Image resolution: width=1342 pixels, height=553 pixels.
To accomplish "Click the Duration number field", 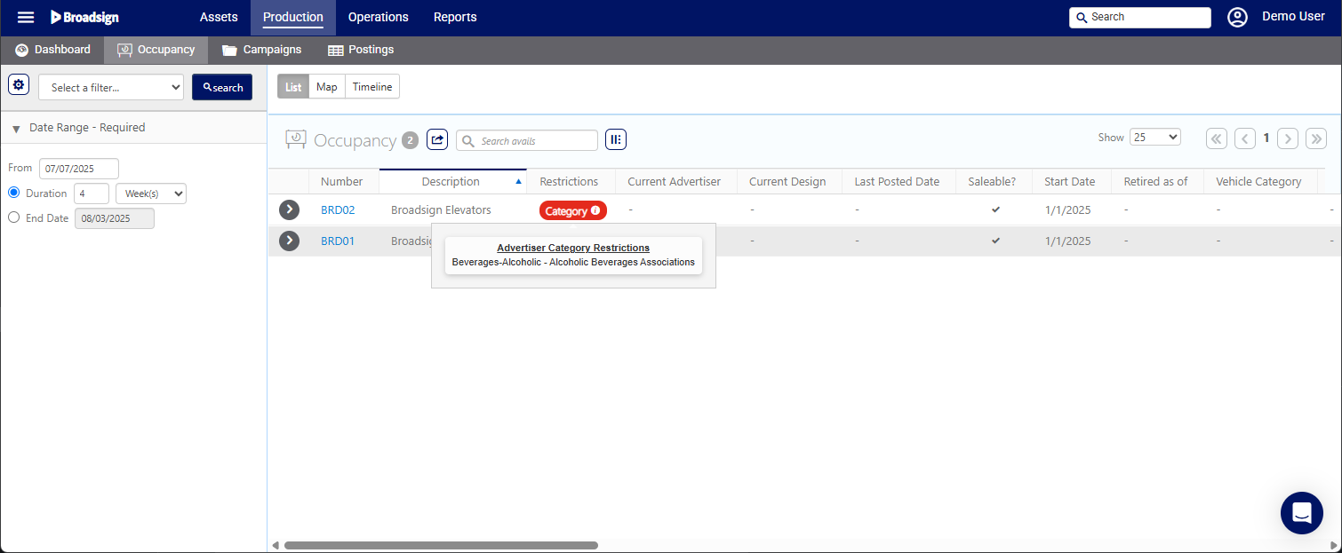I will pyautogui.click(x=92, y=194).
